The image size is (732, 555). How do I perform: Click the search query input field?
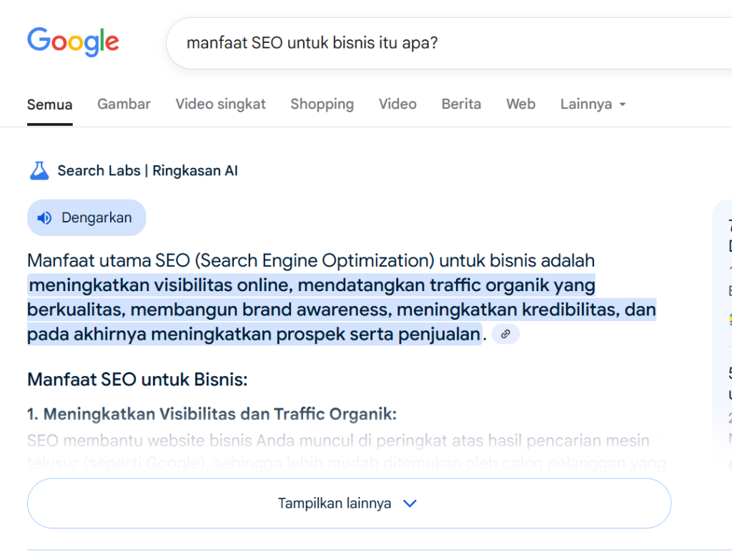point(448,43)
